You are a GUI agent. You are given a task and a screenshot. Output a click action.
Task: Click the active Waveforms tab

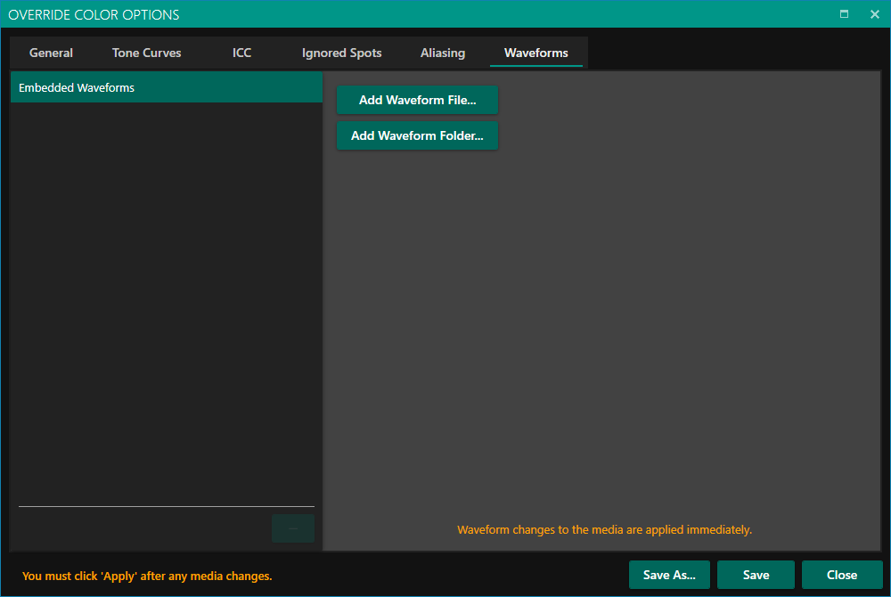point(535,53)
